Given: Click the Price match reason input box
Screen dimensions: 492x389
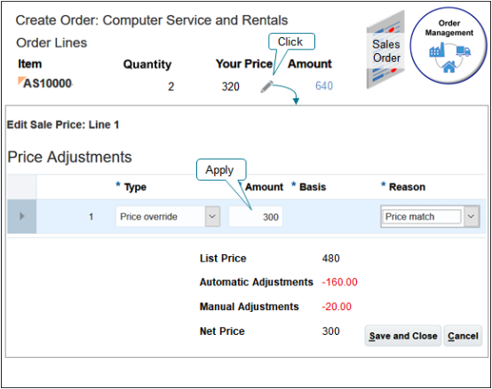Looking at the screenshot, I should click(x=422, y=216).
